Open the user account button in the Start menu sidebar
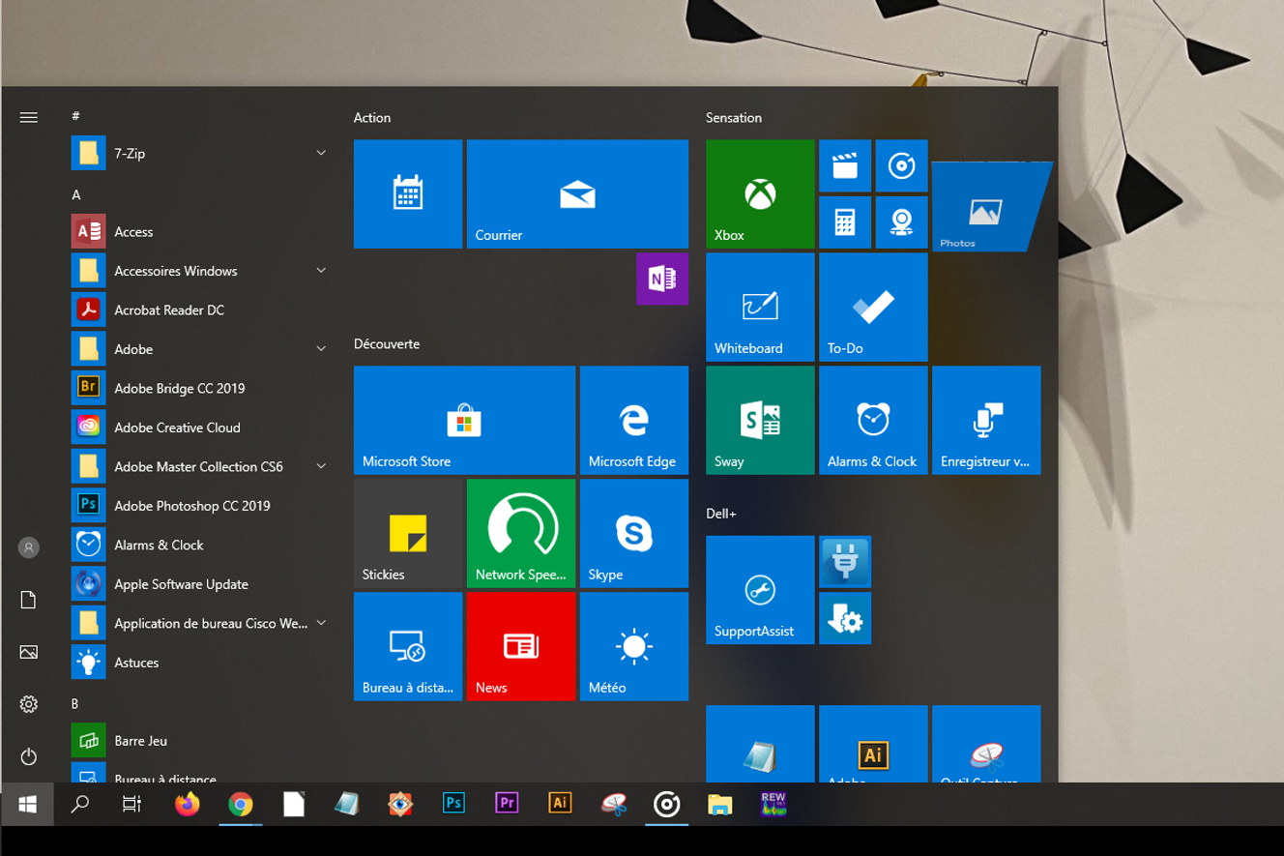The image size is (1284, 856). click(x=28, y=547)
